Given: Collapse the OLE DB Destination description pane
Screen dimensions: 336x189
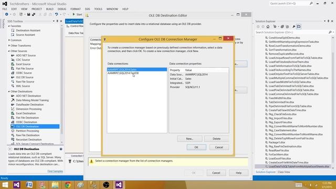Looking at the screenshot, I should 10,149.
